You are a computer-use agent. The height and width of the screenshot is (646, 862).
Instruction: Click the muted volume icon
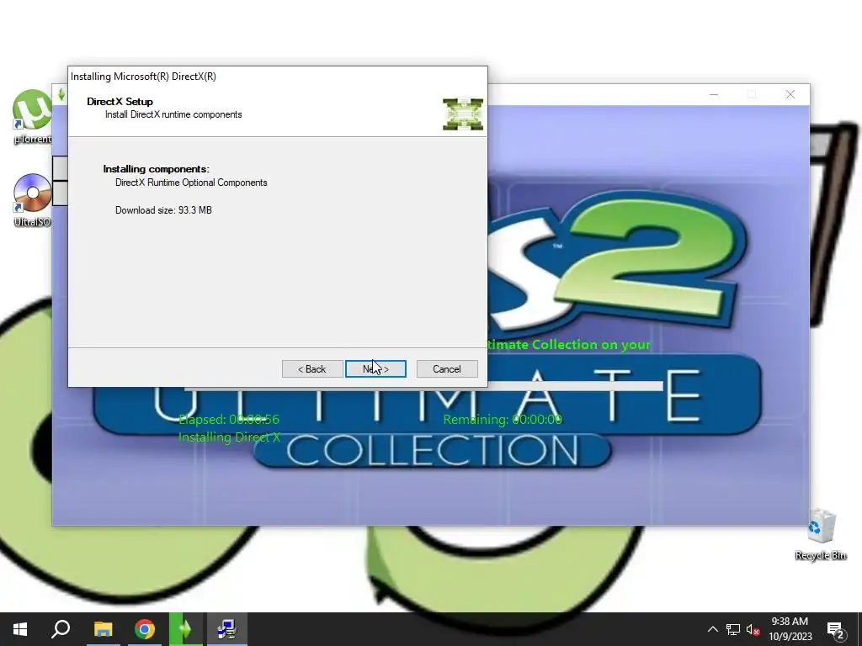[x=753, y=629]
